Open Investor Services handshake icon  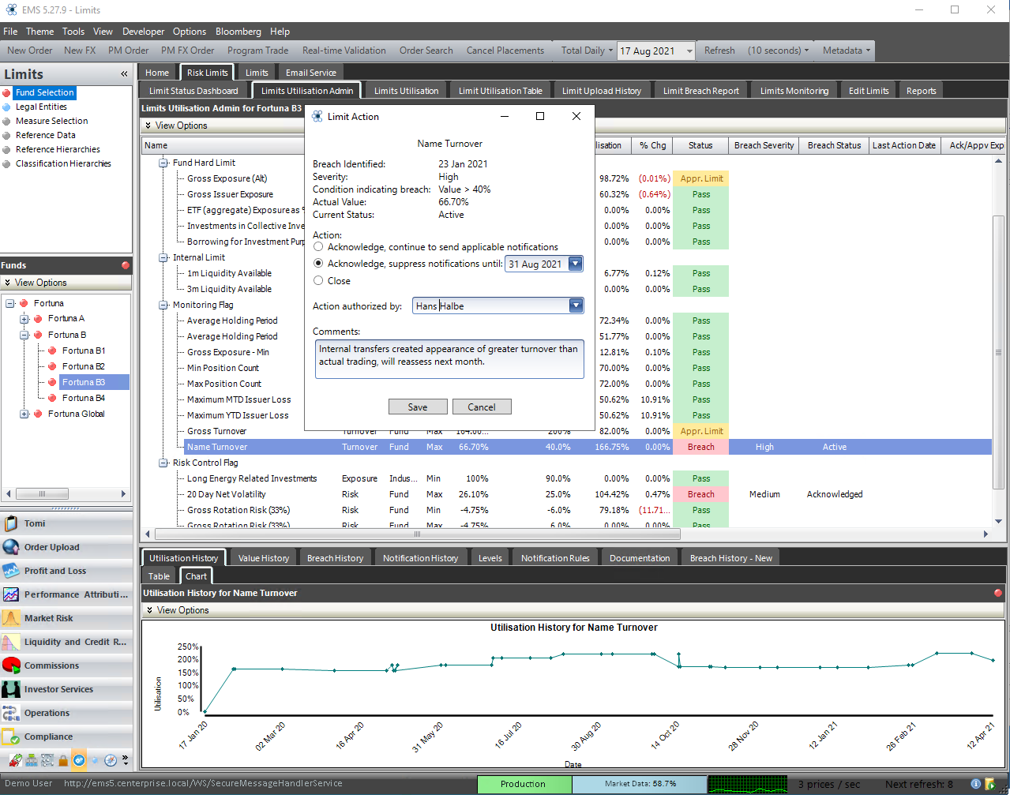click(11, 689)
